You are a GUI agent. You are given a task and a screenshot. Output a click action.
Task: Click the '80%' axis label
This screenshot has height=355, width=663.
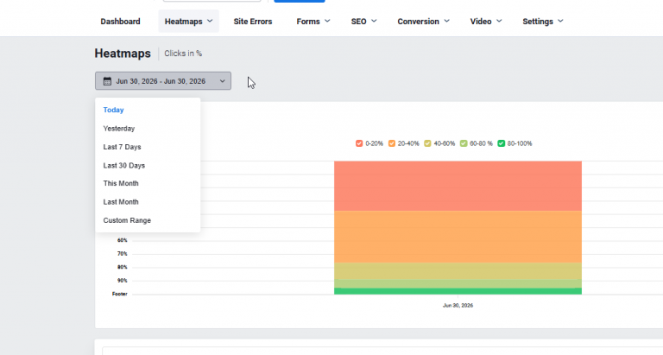point(123,267)
